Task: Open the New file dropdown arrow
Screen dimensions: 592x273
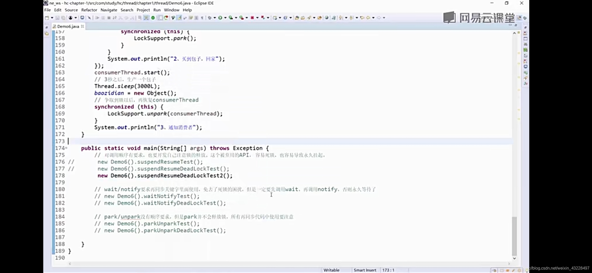Action: pyautogui.click(x=52, y=18)
